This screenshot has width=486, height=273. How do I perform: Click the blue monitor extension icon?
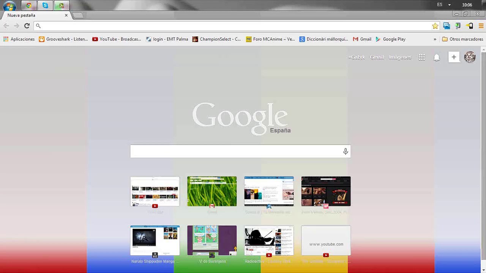coord(447,26)
